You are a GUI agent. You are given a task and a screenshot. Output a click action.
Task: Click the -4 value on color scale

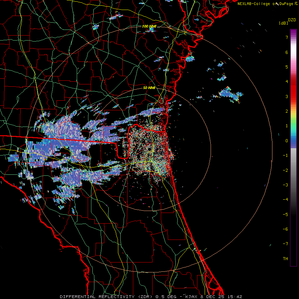click(x=285, y=200)
